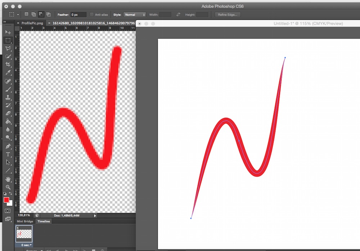Click the Width input field
Screen dimensions: 360x251
pyautogui.click(x=165, y=15)
